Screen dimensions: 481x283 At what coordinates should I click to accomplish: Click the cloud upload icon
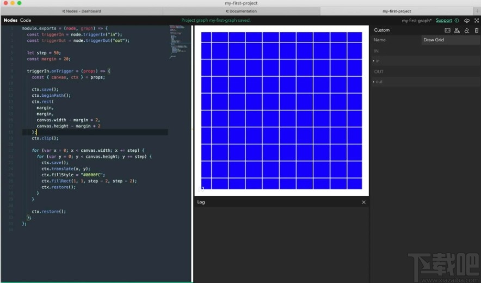[467, 21]
